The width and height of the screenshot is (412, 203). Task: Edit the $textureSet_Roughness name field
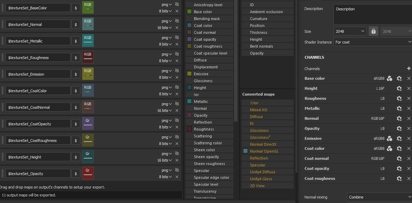click(x=38, y=57)
